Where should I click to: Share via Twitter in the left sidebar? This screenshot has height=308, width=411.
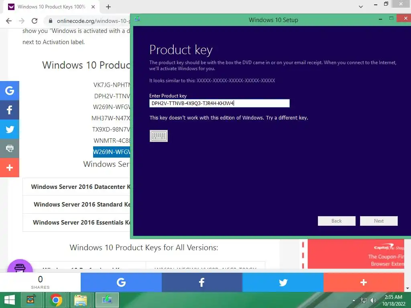pyautogui.click(x=10, y=129)
